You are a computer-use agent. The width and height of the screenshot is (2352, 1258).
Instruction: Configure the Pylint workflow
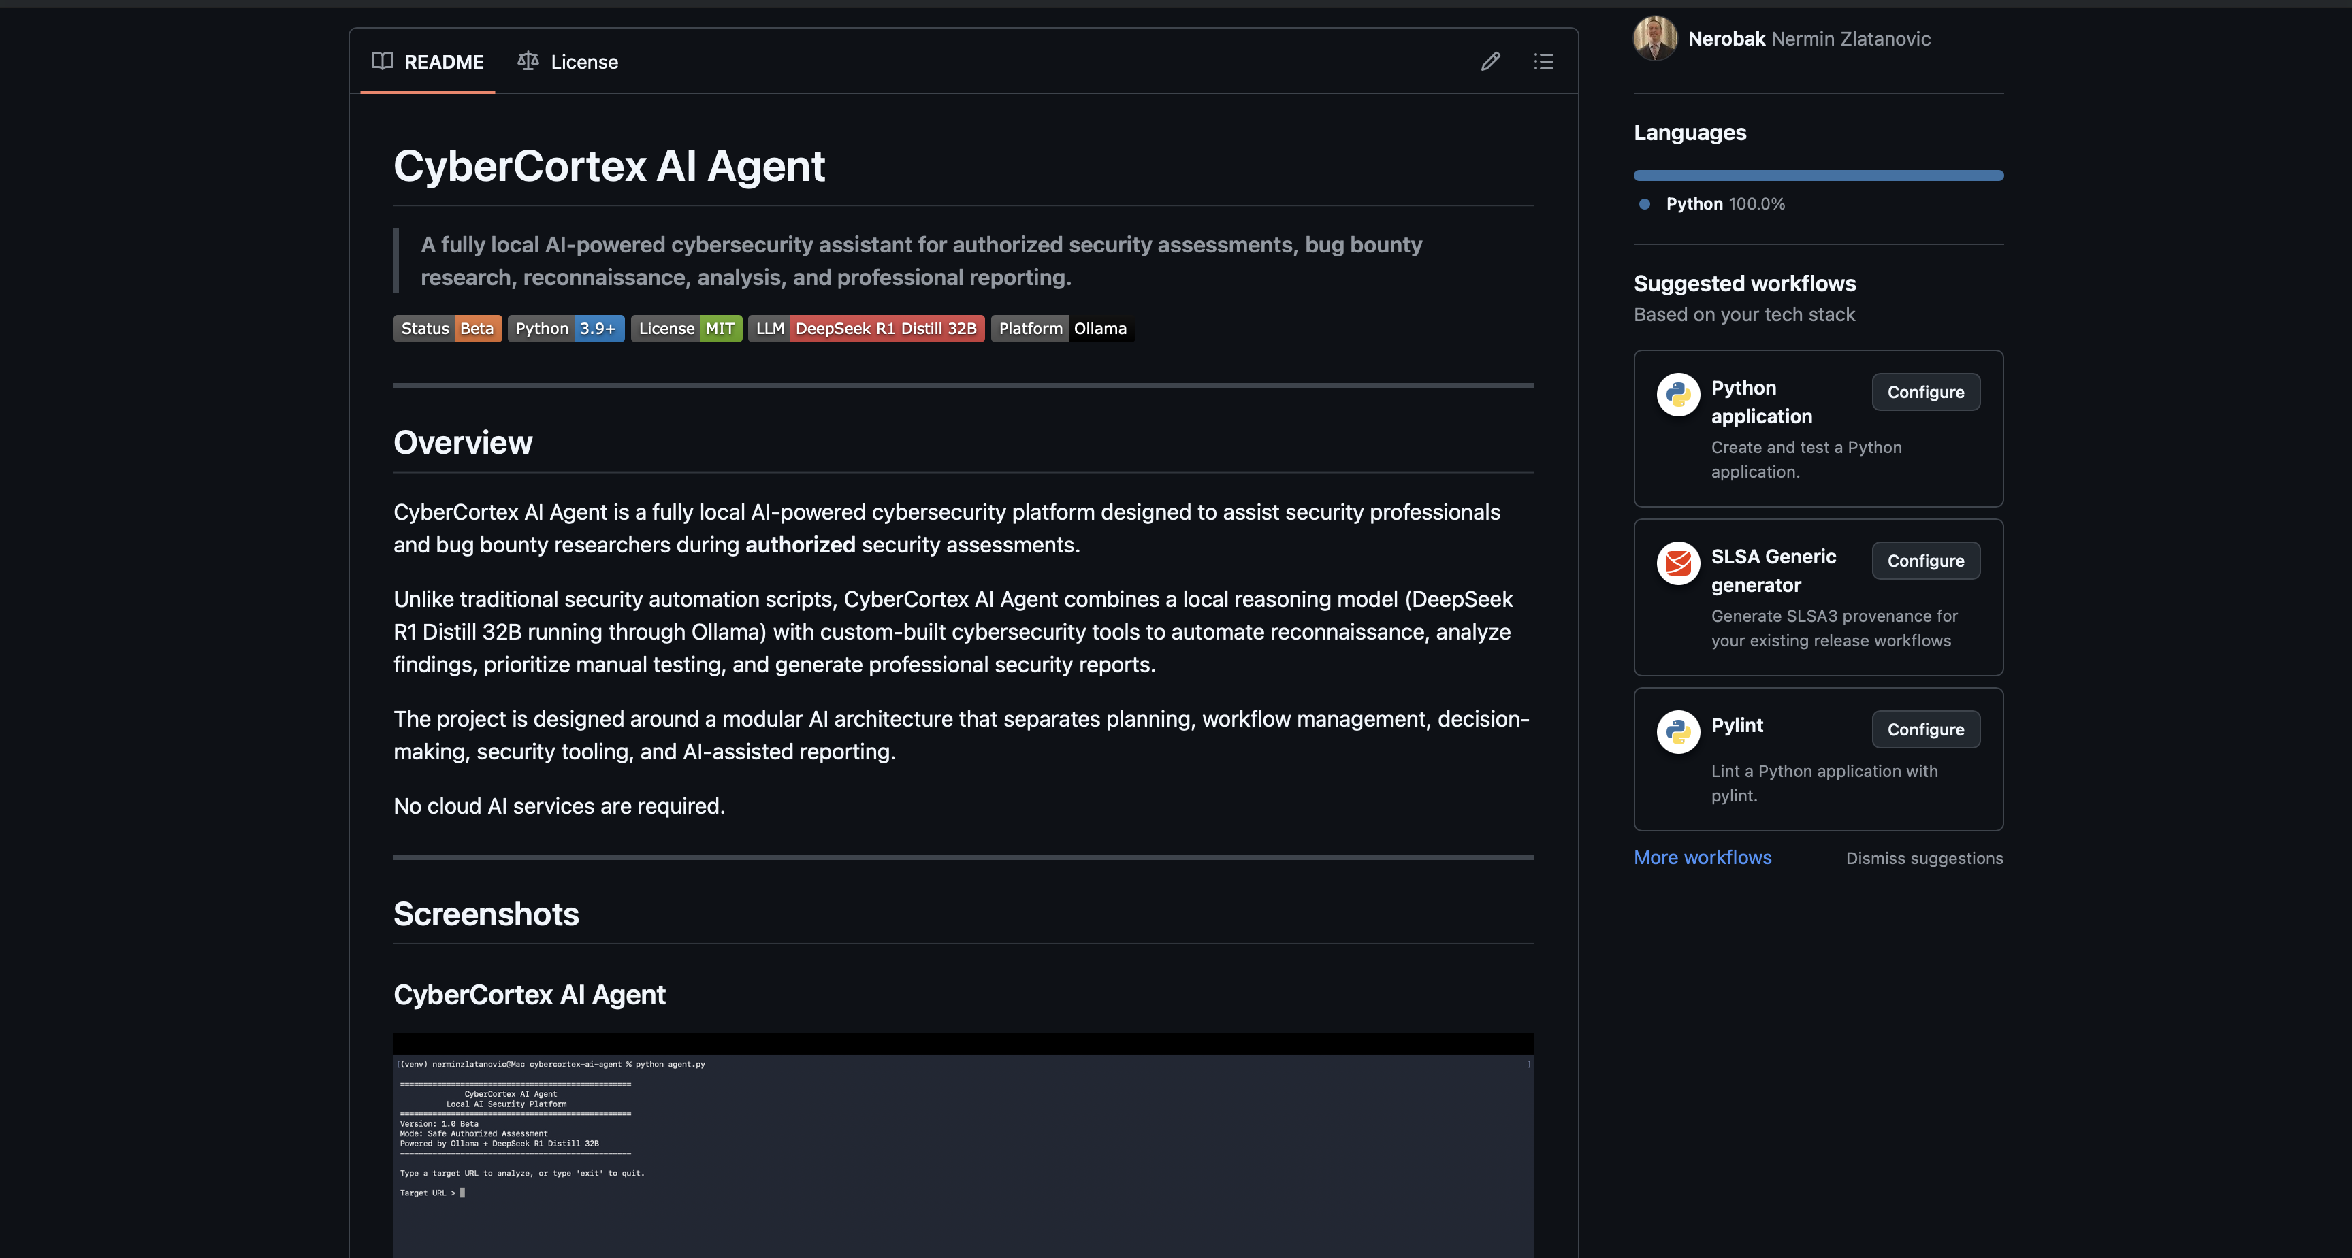pyautogui.click(x=1926, y=729)
